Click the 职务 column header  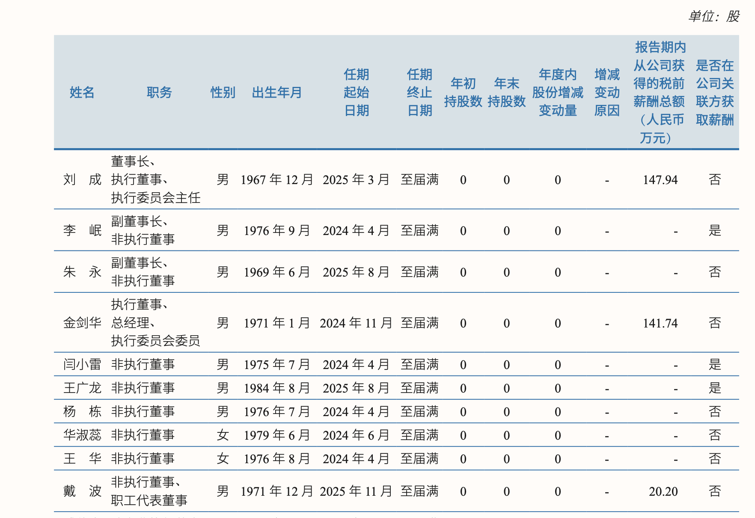coord(159,92)
